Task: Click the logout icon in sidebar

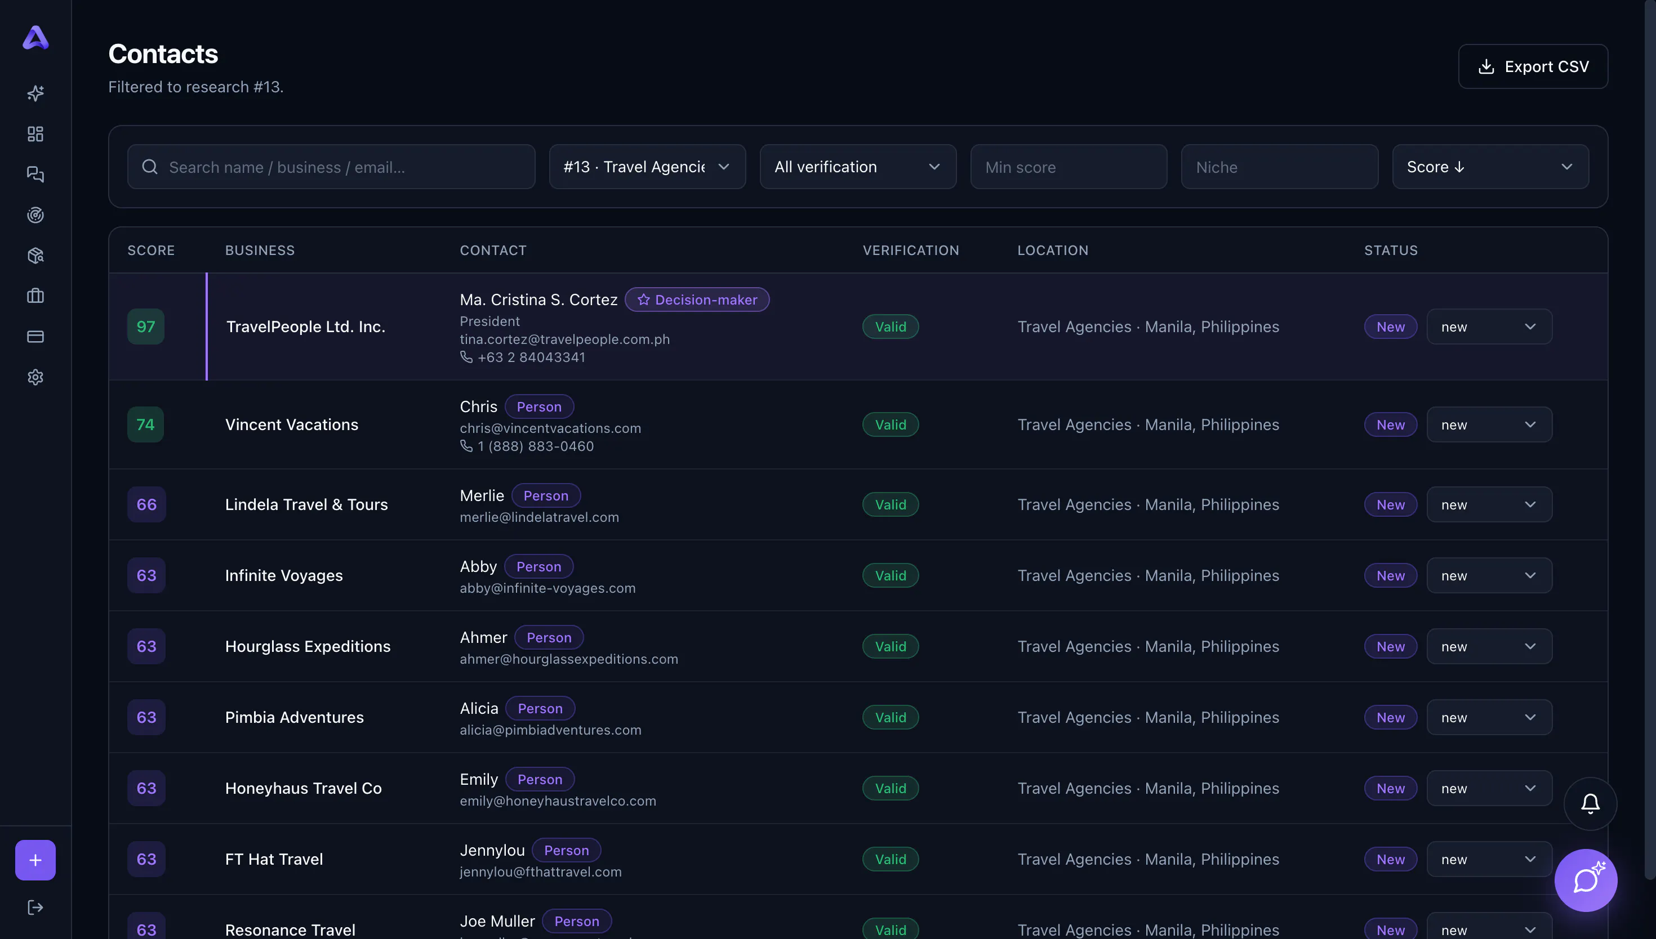Action: pyautogui.click(x=35, y=907)
